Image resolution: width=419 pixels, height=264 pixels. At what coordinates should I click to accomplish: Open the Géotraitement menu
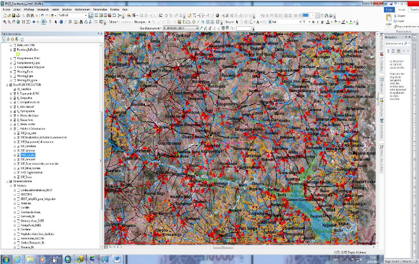point(82,9)
